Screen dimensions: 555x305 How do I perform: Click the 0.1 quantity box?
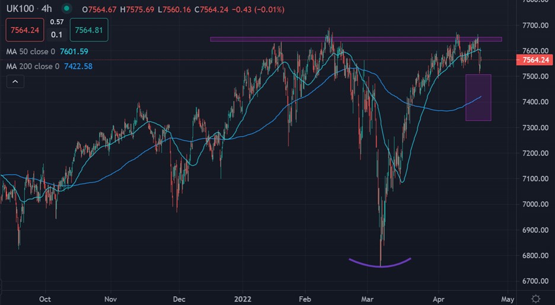point(57,34)
